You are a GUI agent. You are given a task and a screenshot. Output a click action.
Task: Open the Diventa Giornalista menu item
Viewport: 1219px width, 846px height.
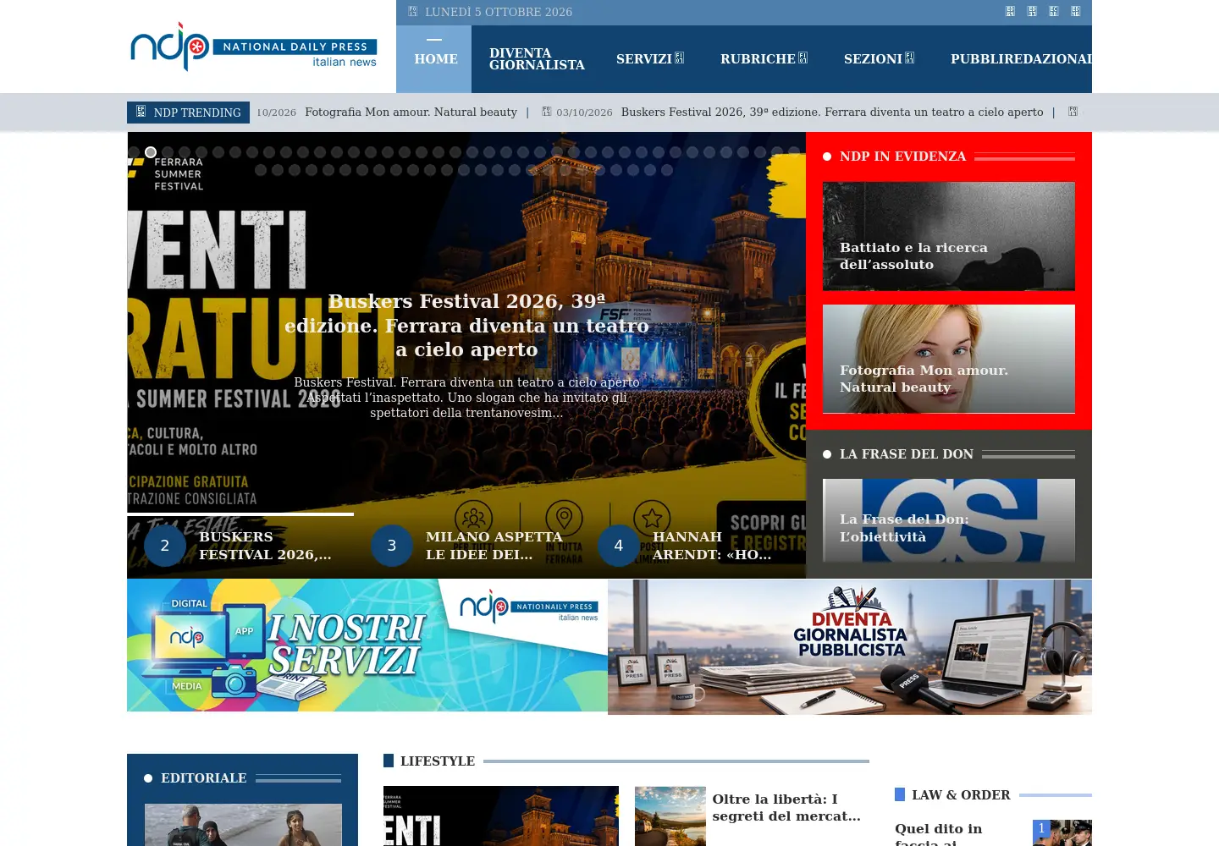[x=537, y=59]
